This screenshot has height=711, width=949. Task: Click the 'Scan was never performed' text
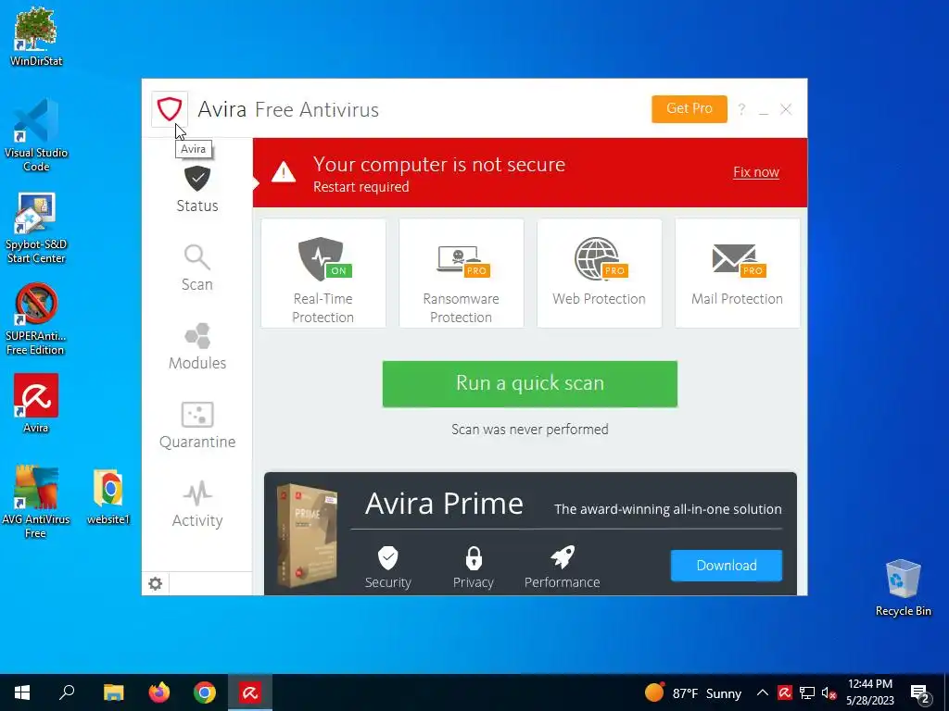[529, 430]
